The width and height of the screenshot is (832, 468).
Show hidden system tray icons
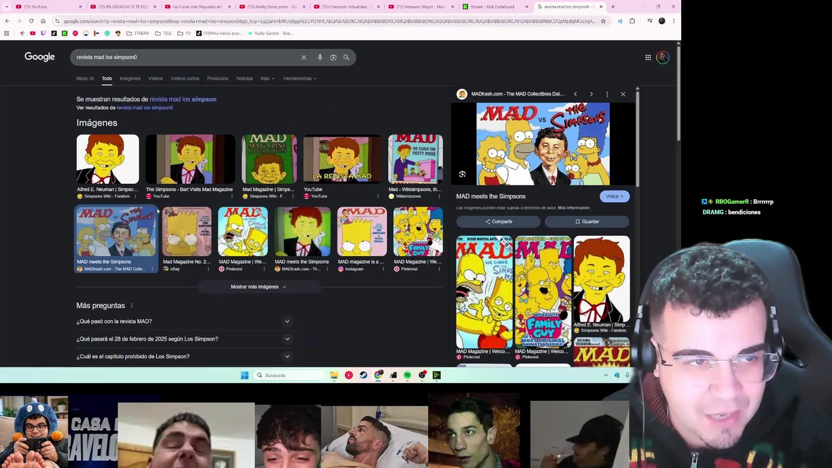(x=606, y=375)
